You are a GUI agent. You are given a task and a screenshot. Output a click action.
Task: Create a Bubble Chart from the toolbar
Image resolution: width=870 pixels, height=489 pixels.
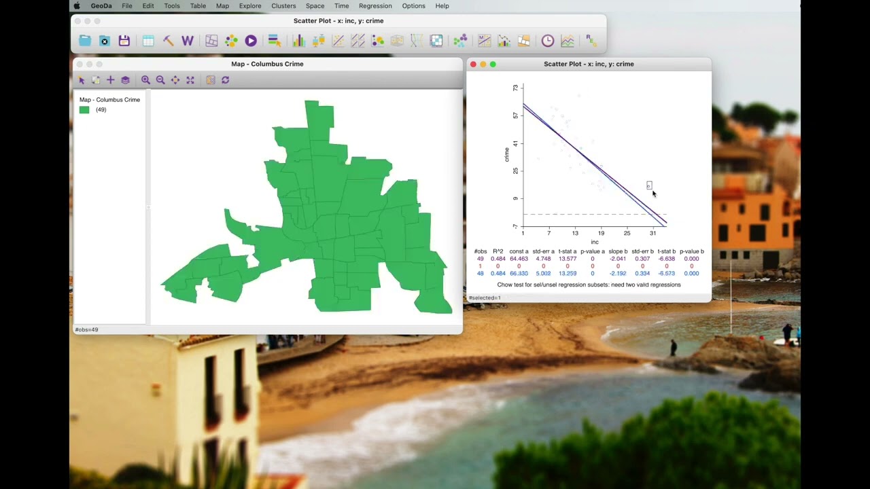pos(377,41)
